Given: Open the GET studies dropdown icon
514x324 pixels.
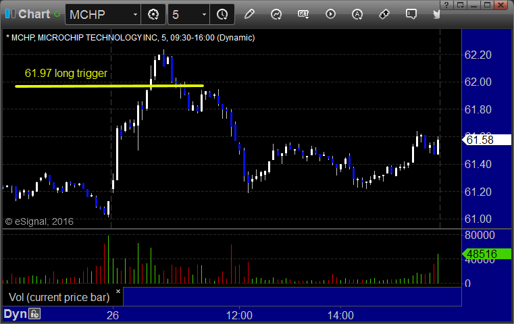Looking at the screenshot, I should (x=303, y=14).
